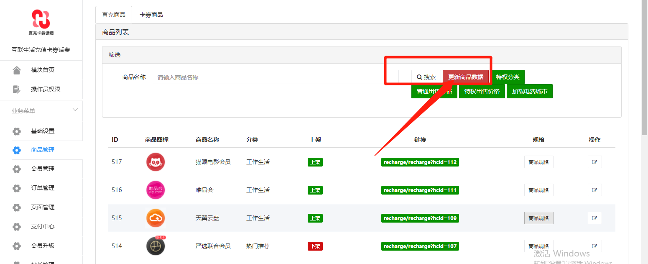Click link recharge/recharge?hcid=109
Image resolution: width=648 pixels, height=264 pixels.
click(420, 218)
